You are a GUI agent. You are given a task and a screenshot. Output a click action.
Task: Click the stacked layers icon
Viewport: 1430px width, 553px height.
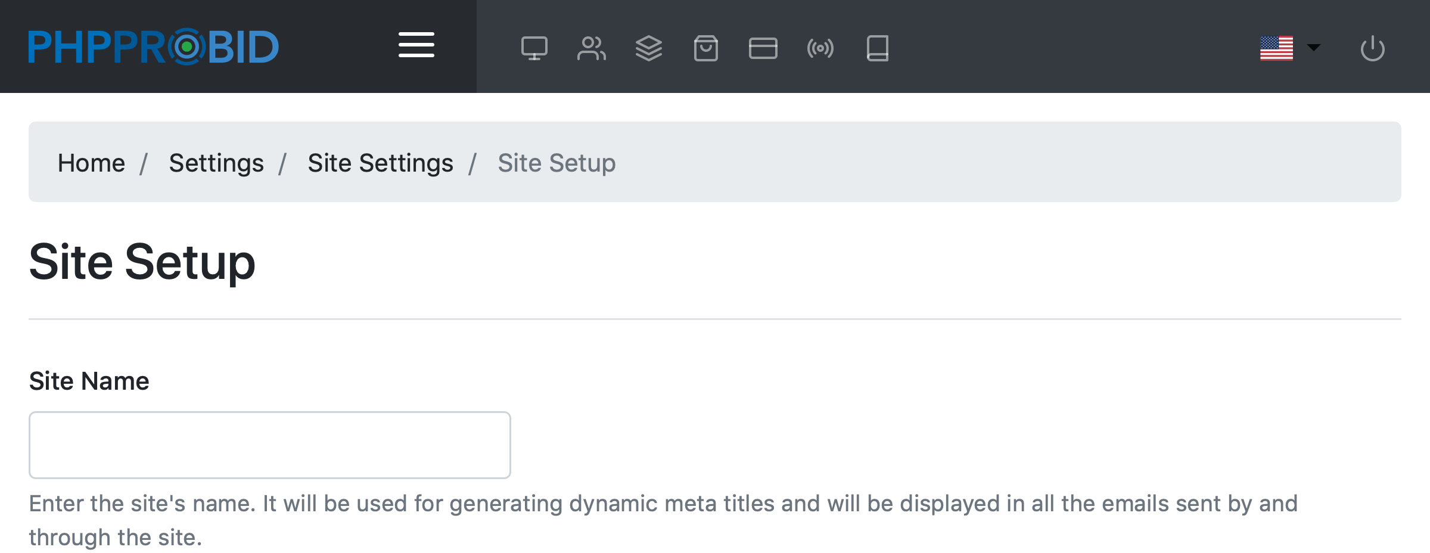click(x=648, y=48)
